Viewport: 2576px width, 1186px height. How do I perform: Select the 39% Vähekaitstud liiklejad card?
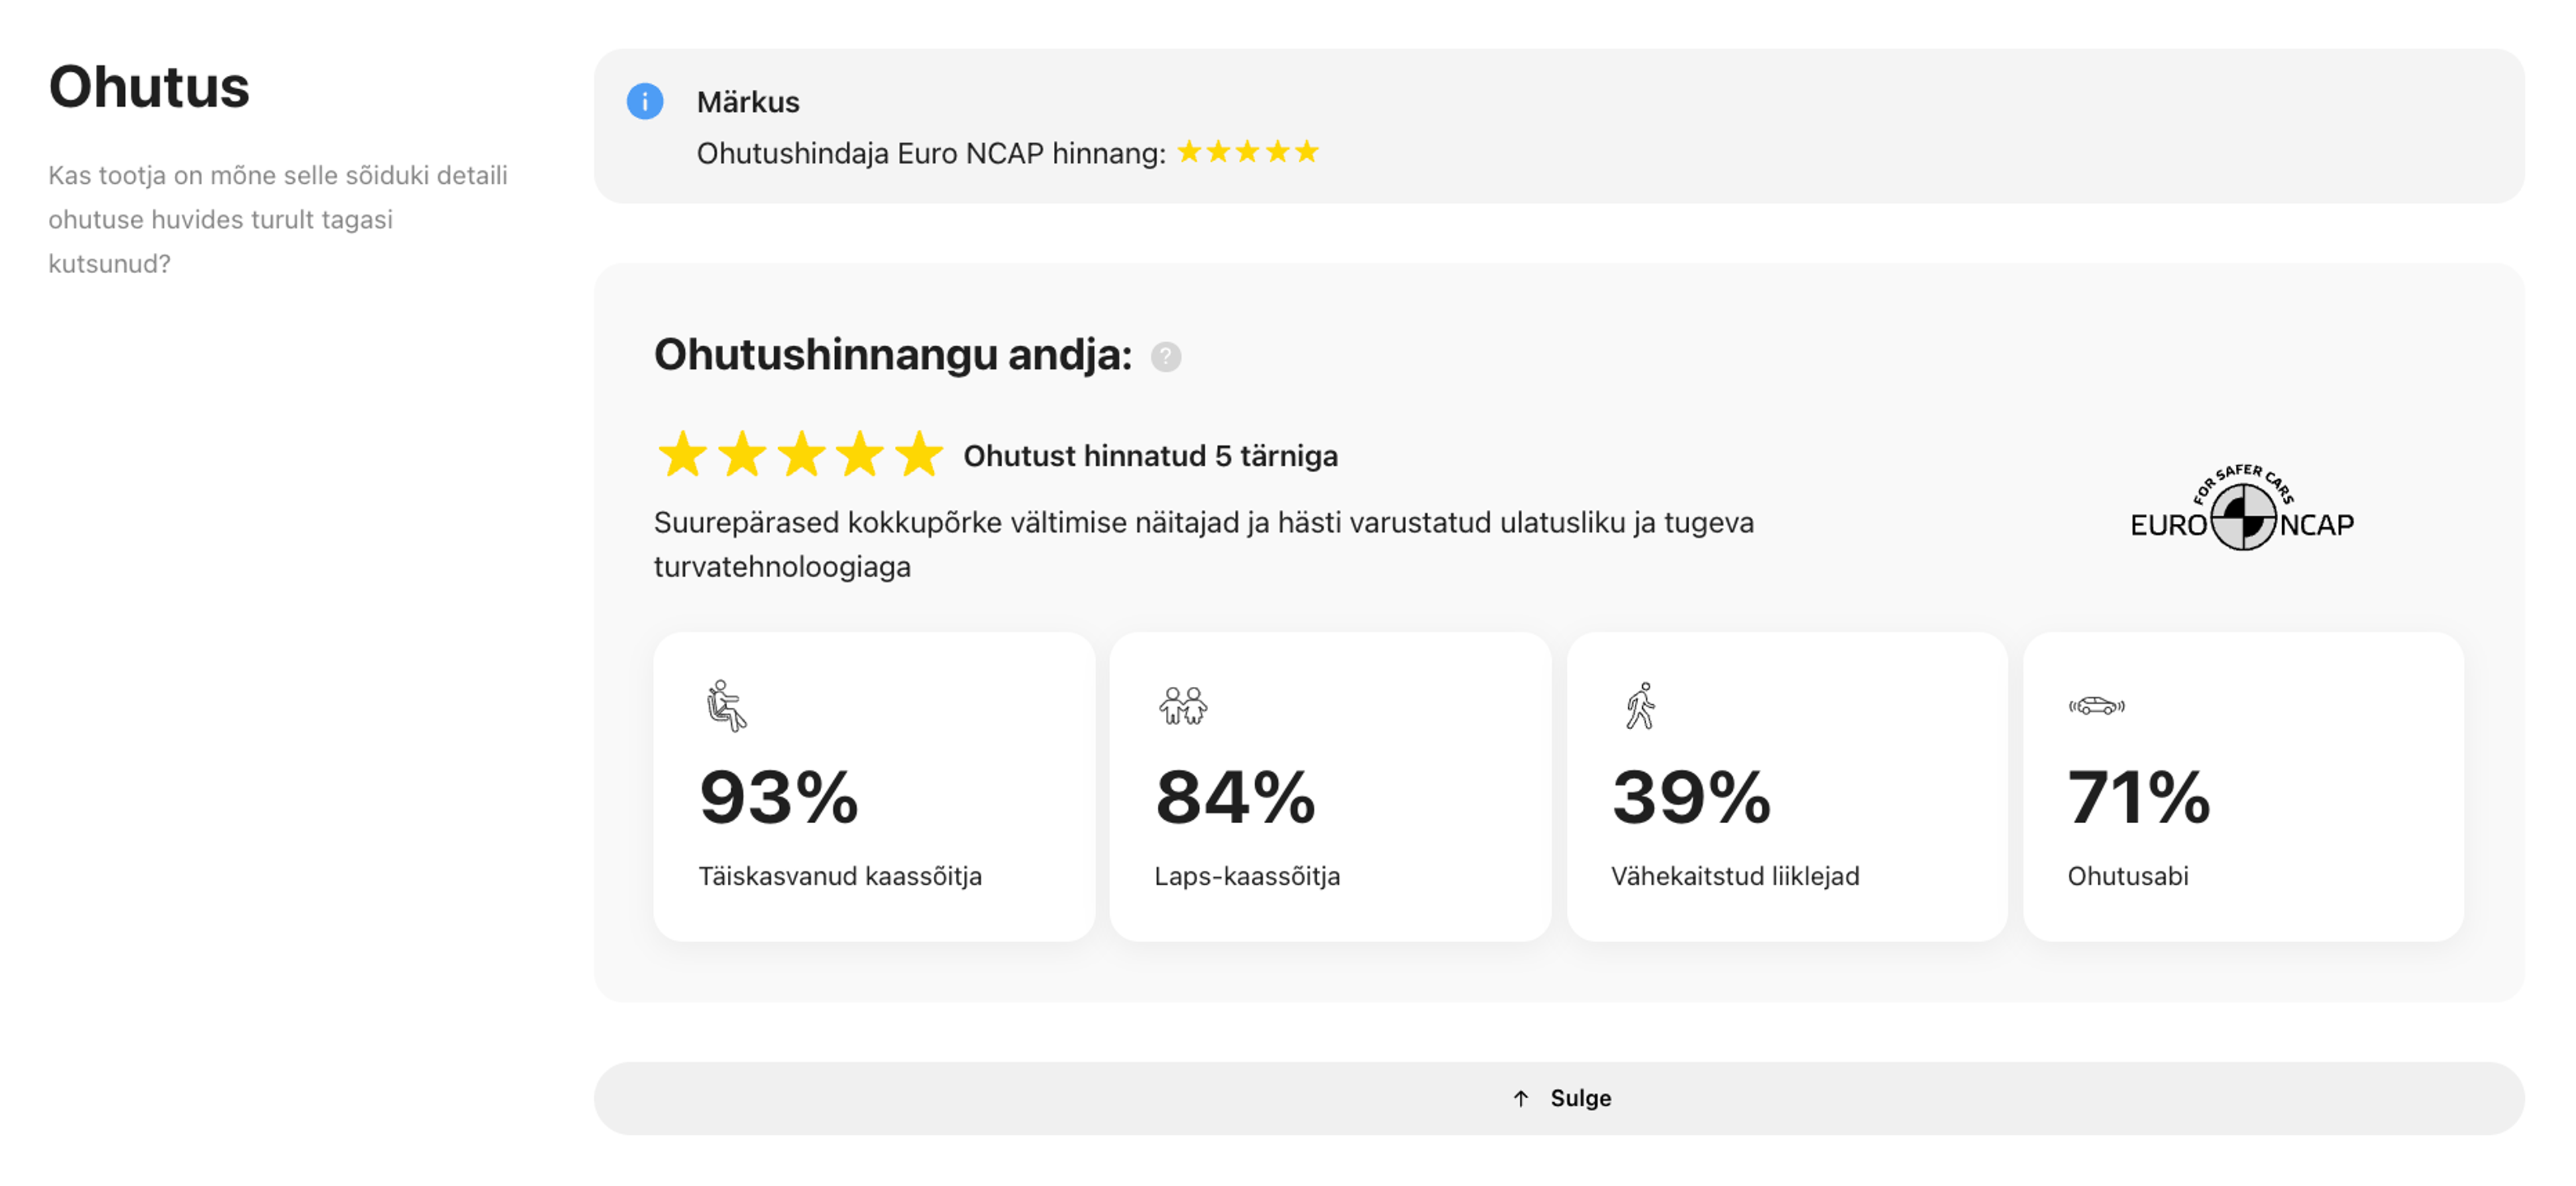(x=1787, y=786)
